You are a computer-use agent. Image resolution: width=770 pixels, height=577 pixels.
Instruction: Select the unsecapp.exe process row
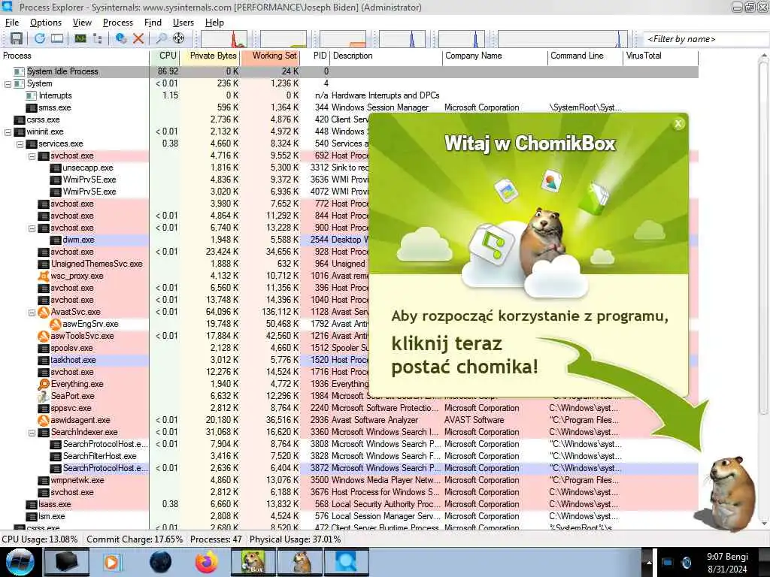coord(349,168)
